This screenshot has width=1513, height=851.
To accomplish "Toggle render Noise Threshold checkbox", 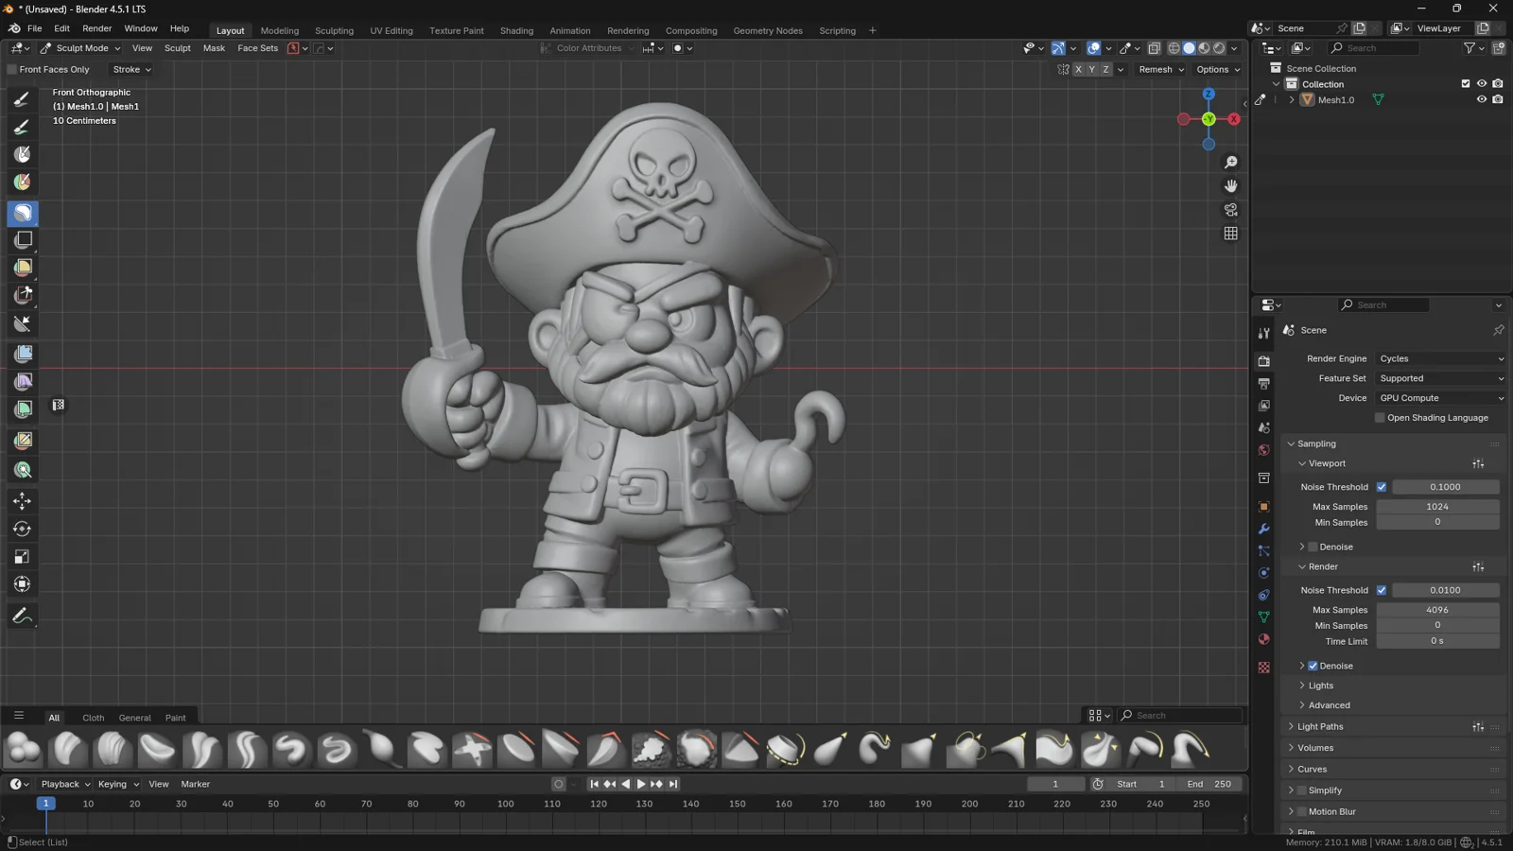I will (x=1382, y=590).
